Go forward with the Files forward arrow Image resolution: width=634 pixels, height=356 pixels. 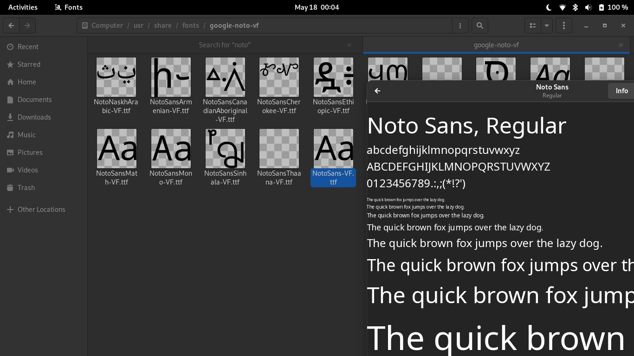pos(27,25)
